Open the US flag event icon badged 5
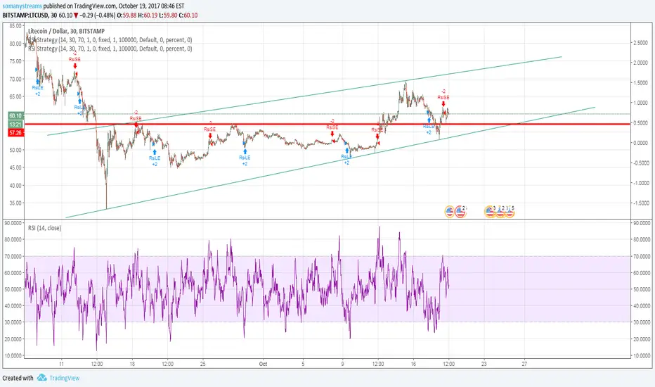 [510, 212]
